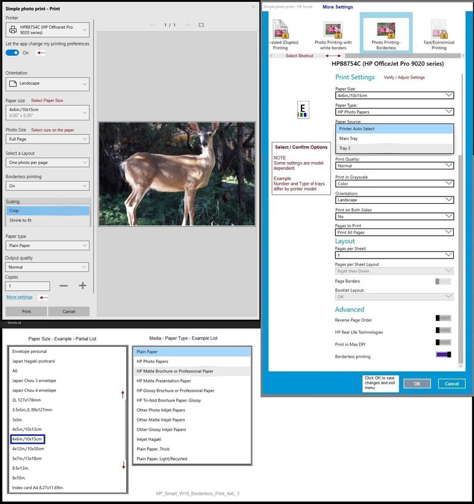The height and width of the screenshot is (504, 474).
Task: Click OK in More Settings window
Action: click(x=417, y=384)
